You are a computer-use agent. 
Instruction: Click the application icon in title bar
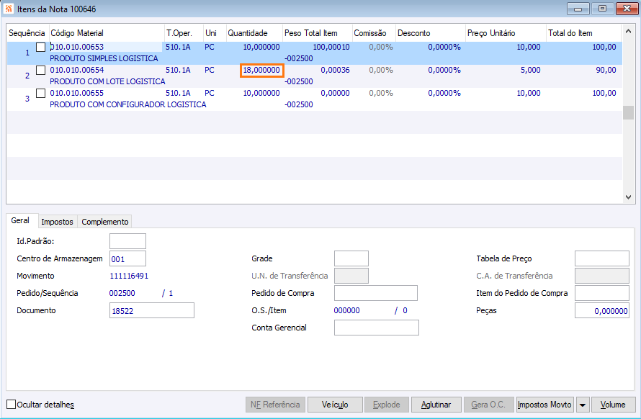(8, 9)
